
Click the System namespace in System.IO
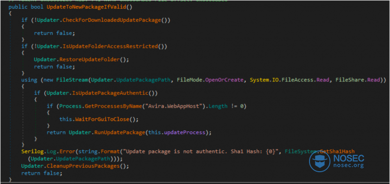259,80
